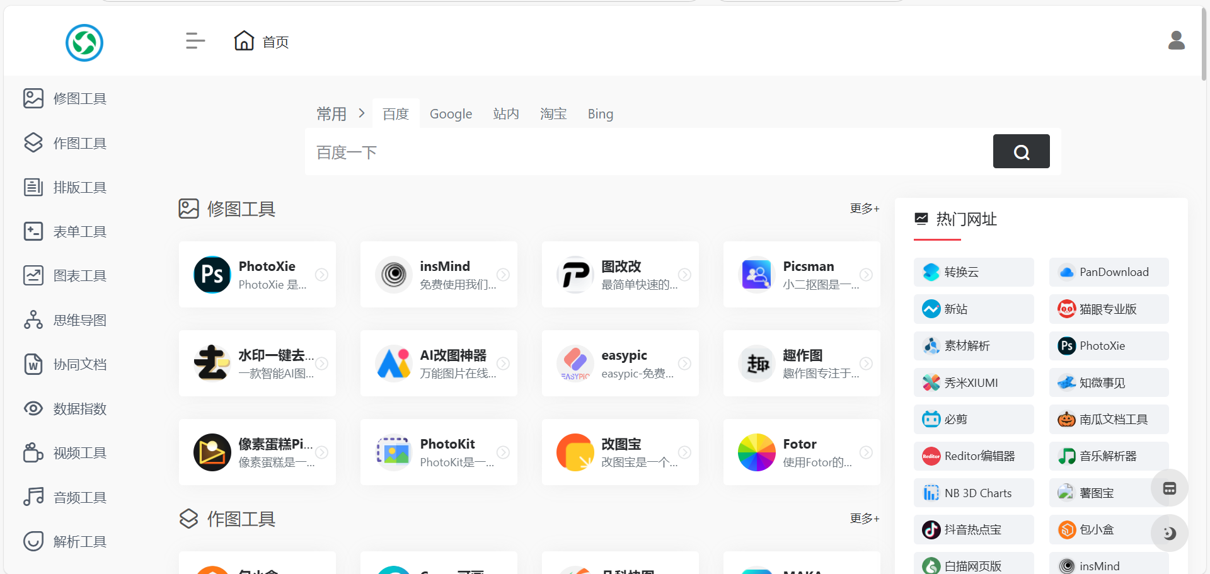1210x574 pixels.
Task: Open the Picsman card icon
Action: [x=756, y=275]
